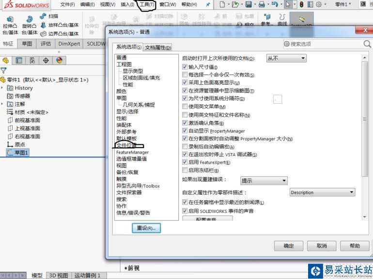
Task: Toggle 激活确认角落 checkbox
Action: click(x=185, y=123)
